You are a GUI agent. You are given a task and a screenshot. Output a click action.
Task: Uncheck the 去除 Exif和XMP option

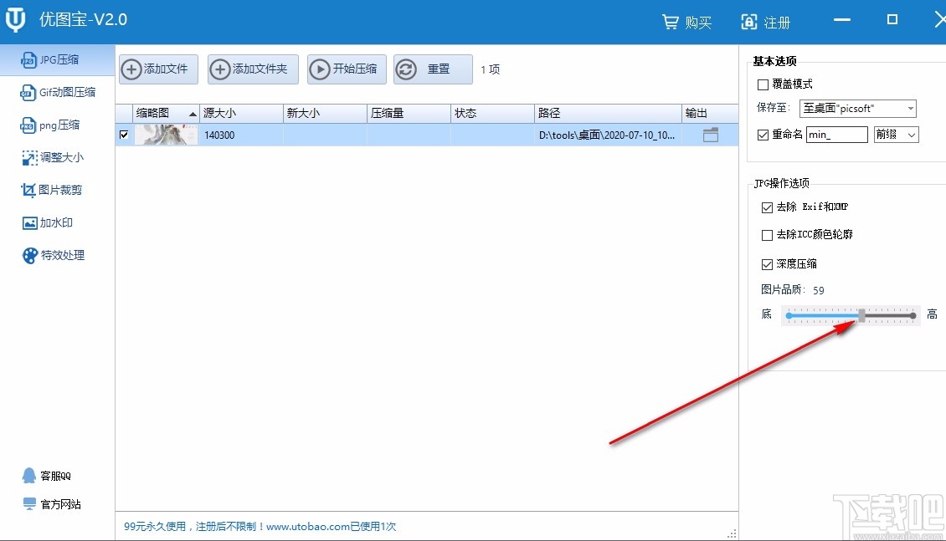[x=768, y=207]
